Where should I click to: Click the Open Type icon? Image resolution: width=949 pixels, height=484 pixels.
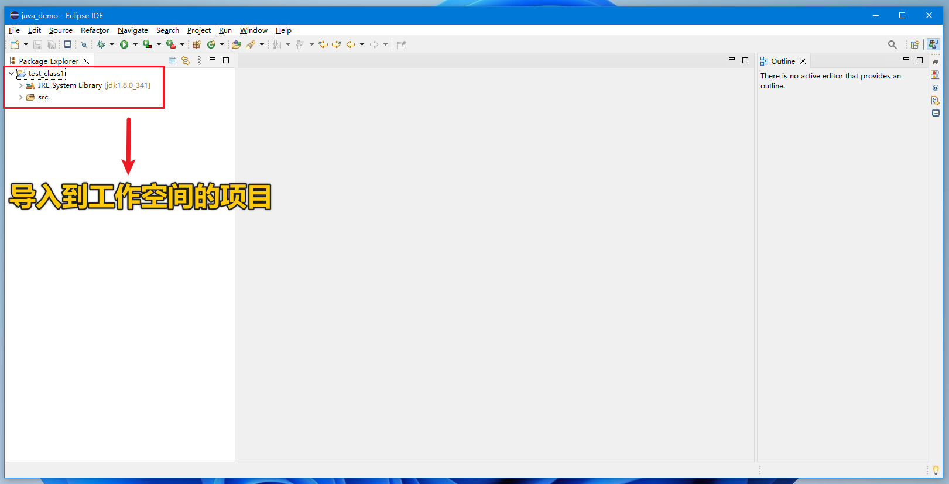(x=237, y=44)
